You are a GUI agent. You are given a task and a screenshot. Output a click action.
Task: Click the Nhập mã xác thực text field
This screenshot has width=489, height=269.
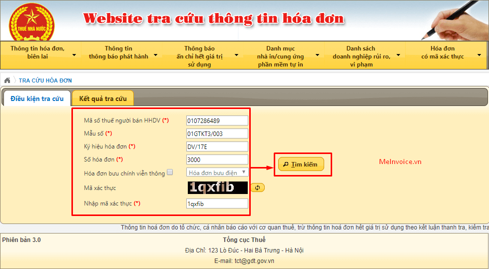pos(217,203)
